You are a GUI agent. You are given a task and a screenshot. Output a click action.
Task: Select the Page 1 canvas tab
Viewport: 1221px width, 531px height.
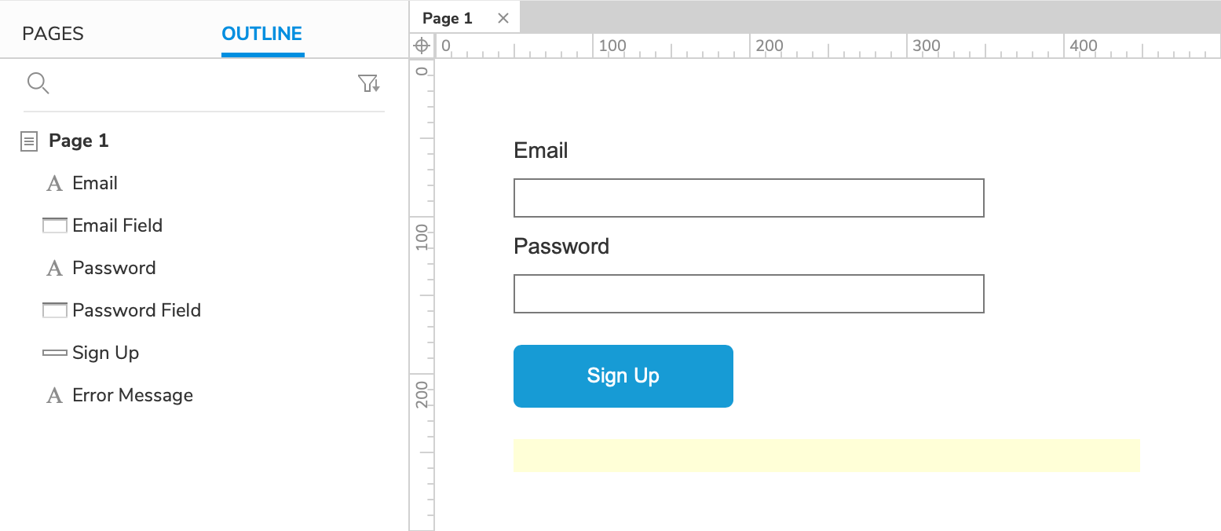(448, 18)
